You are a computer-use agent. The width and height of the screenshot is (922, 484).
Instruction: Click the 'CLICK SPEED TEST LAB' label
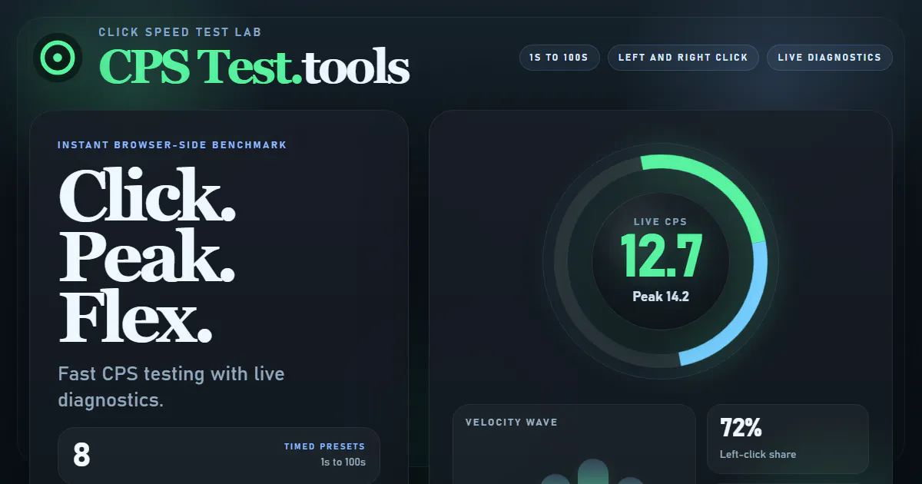180,32
